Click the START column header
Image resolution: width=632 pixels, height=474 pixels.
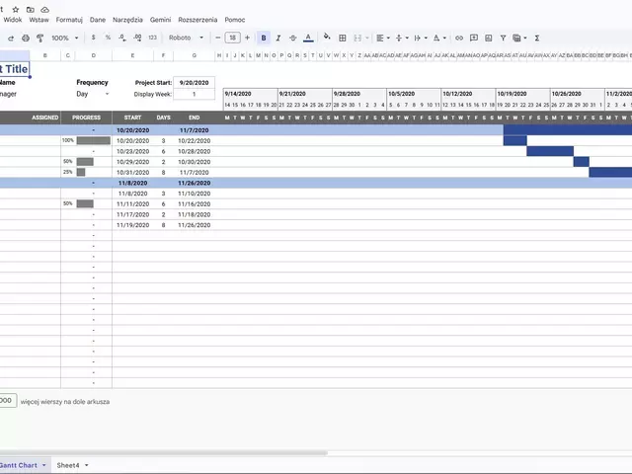tap(132, 118)
